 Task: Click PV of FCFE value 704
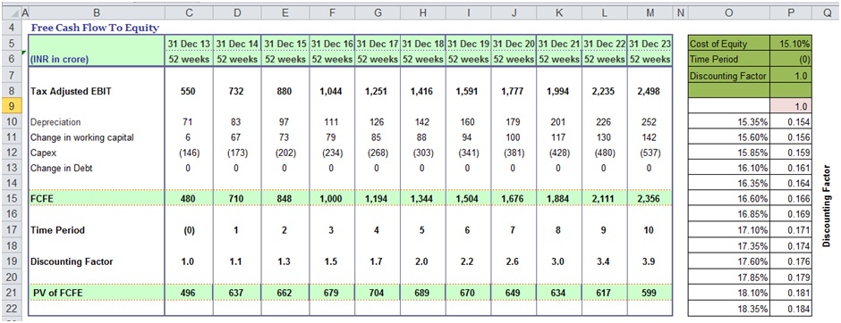(x=377, y=293)
